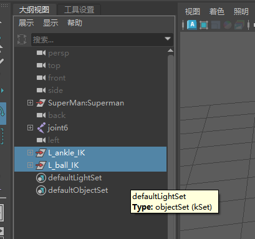
Task: Click the L_ball_IK transform icon
Action: pos(41,165)
